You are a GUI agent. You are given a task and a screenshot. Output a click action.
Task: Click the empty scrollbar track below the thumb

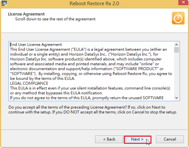[x=177, y=74]
